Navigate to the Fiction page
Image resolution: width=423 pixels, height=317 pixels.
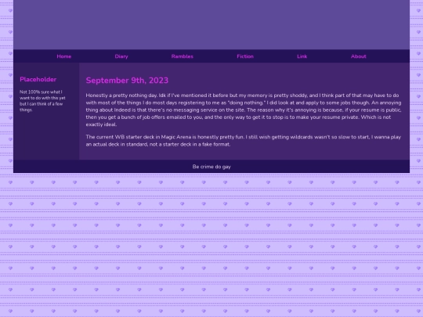(x=245, y=56)
